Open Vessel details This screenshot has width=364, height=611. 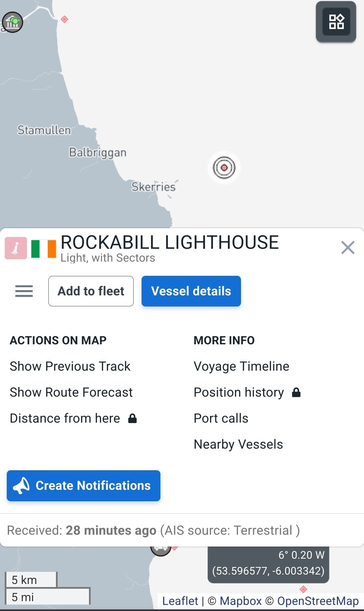191,291
